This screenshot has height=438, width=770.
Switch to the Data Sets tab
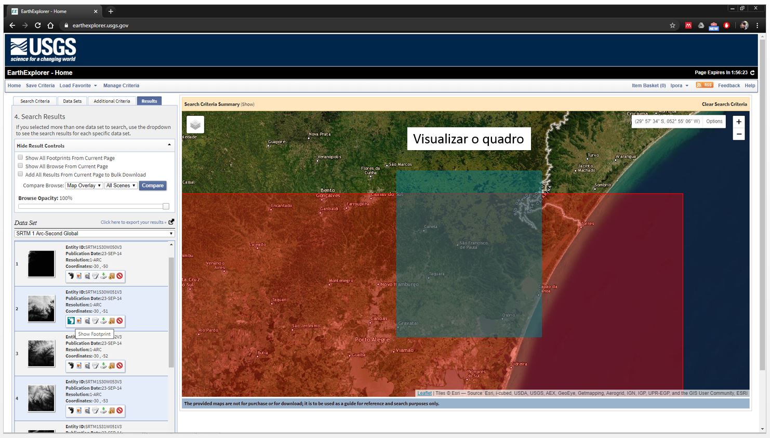(72, 101)
